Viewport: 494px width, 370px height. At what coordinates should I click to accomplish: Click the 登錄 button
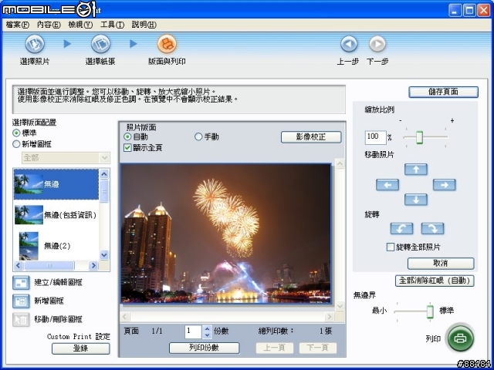click(x=80, y=348)
